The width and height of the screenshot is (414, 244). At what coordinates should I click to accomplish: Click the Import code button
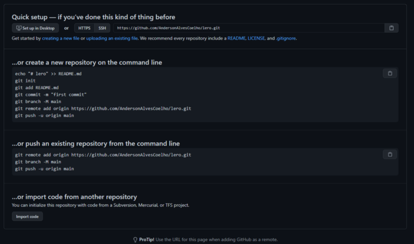(27, 217)
